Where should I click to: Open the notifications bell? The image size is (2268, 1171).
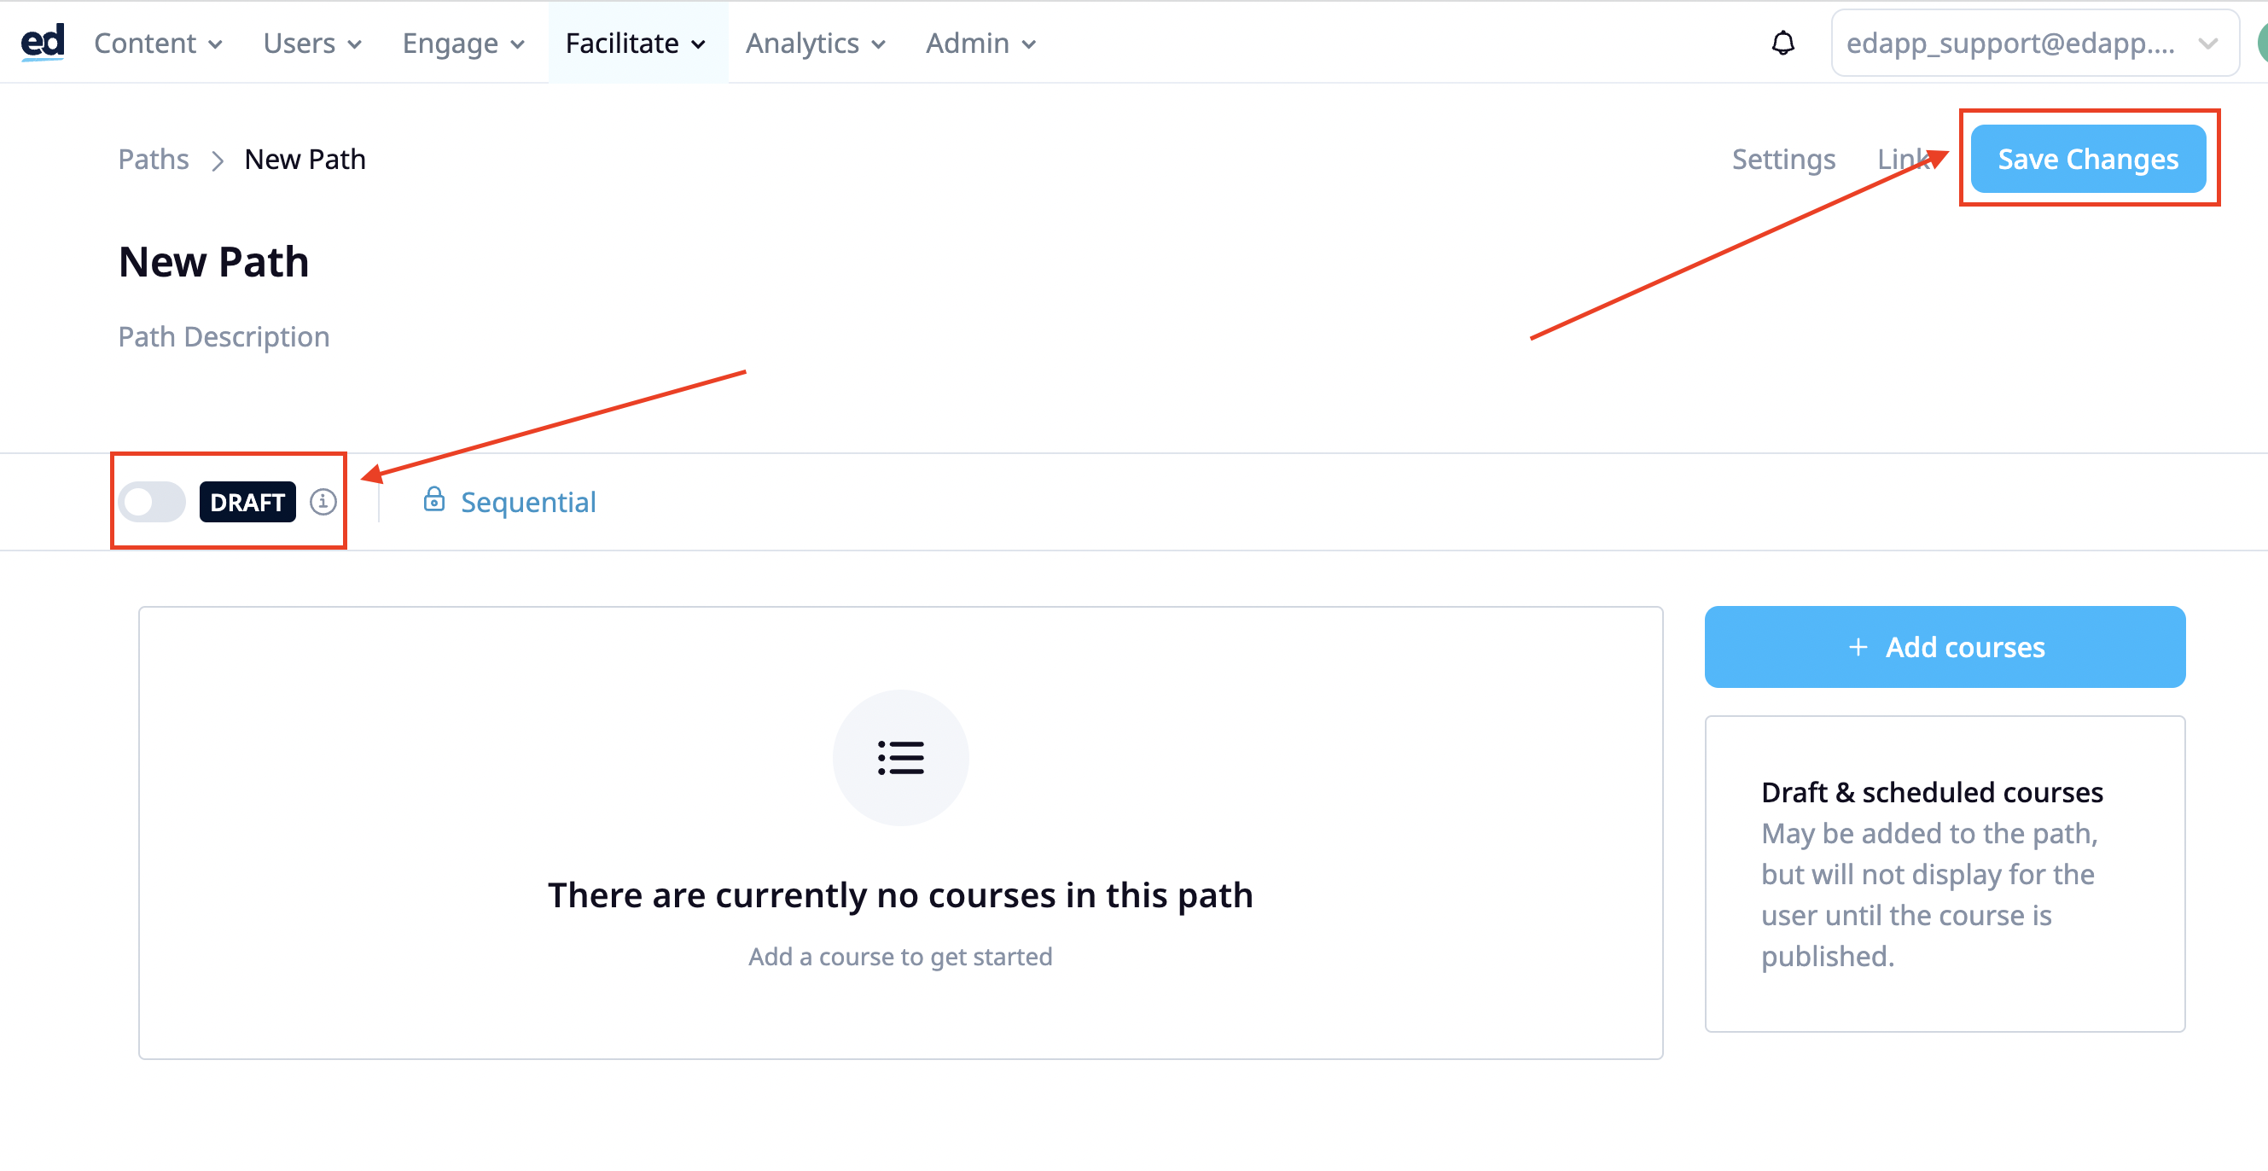pyautogui.click(x=1782, y=43)
